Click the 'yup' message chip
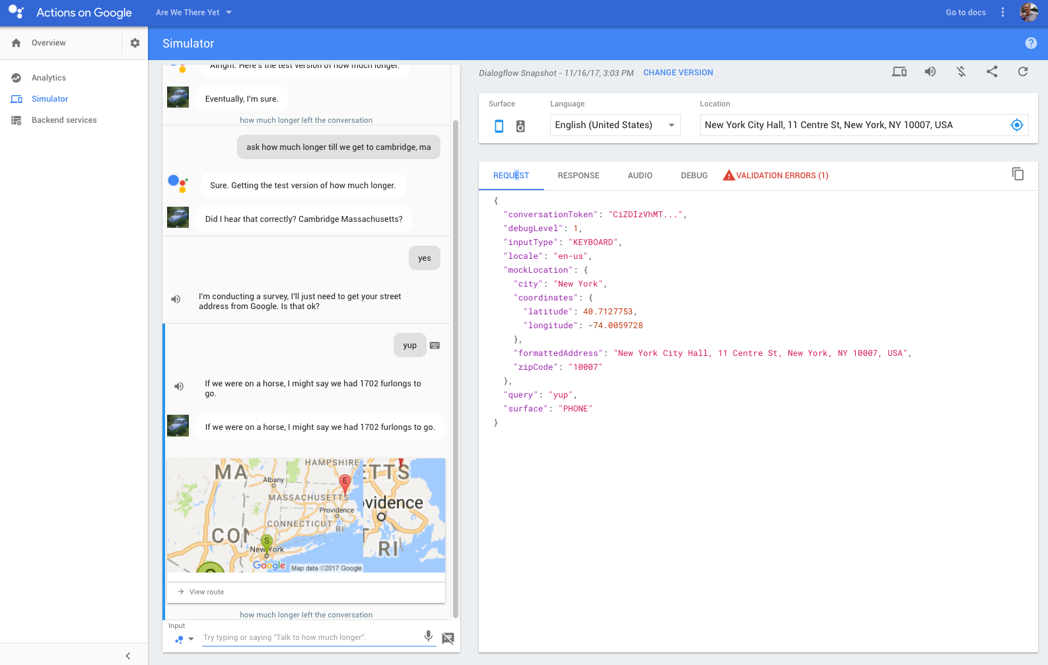Screen dimensions: 1048x665 [410, 345]
